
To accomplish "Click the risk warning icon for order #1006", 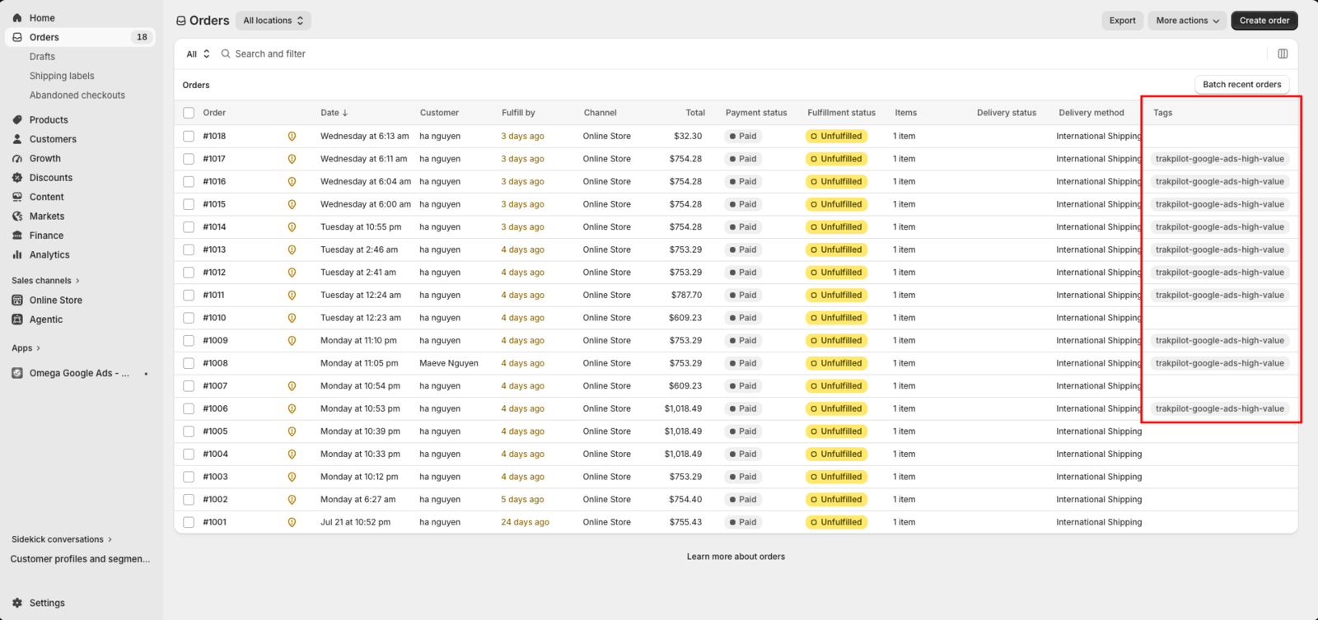I will point(292,408).
